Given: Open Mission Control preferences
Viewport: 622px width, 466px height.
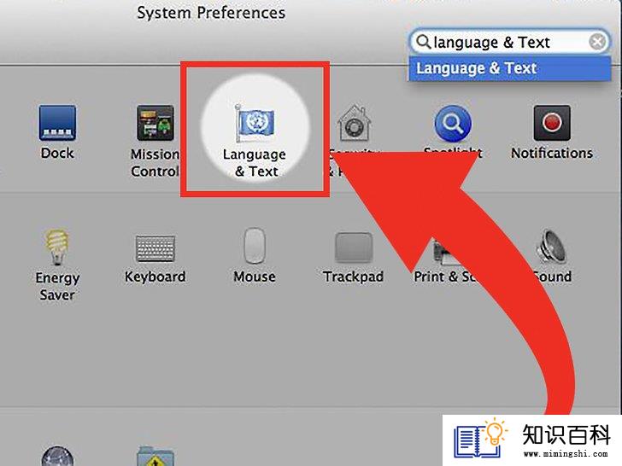Looking at the screenshot, I should [155, 123].
